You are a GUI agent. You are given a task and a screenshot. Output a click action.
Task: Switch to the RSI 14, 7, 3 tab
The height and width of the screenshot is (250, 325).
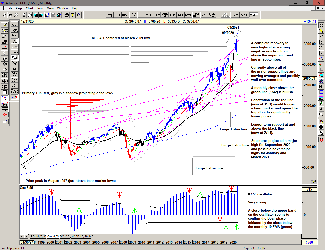tap(38, 237)
